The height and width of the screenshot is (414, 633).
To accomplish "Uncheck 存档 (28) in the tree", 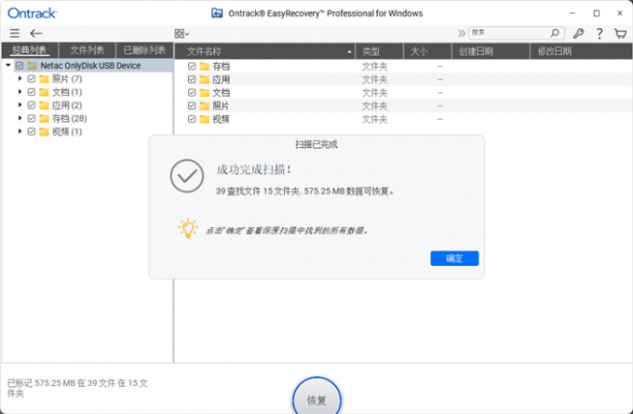I will (32, 118).
